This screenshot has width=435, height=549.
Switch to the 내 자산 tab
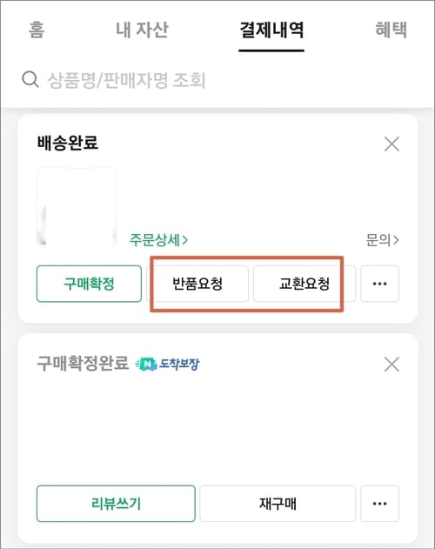(x=142, y=30)
